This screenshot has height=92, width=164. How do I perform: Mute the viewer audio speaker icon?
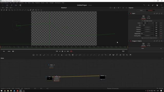click(x=13, y=51)
